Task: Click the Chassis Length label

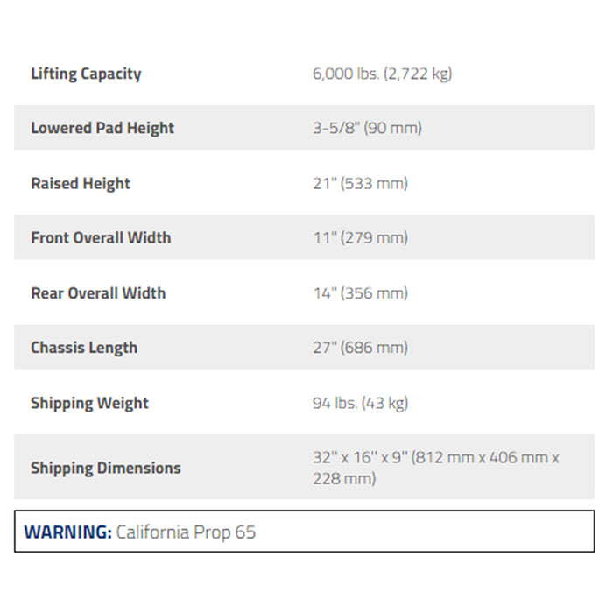Action: (x=84, y=348)
